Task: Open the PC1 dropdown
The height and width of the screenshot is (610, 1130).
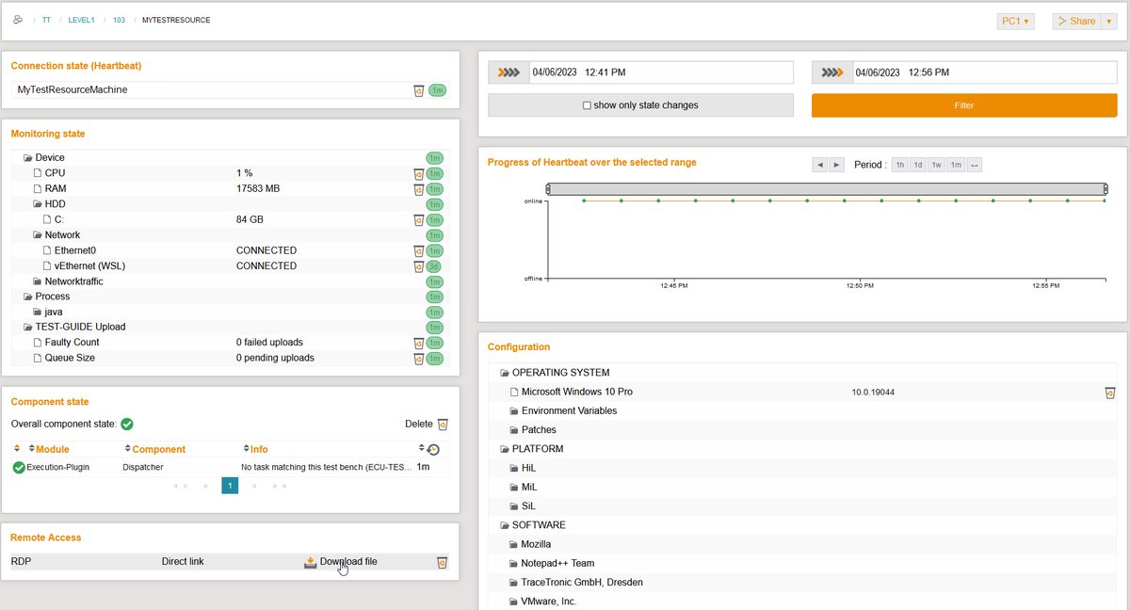Action: click(1015, 20)
